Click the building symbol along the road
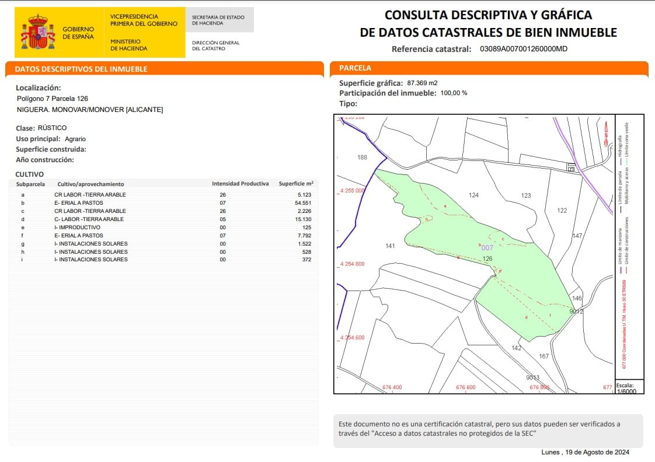The width and height of the screenshot is (655, 462). (x=572, y=167)
